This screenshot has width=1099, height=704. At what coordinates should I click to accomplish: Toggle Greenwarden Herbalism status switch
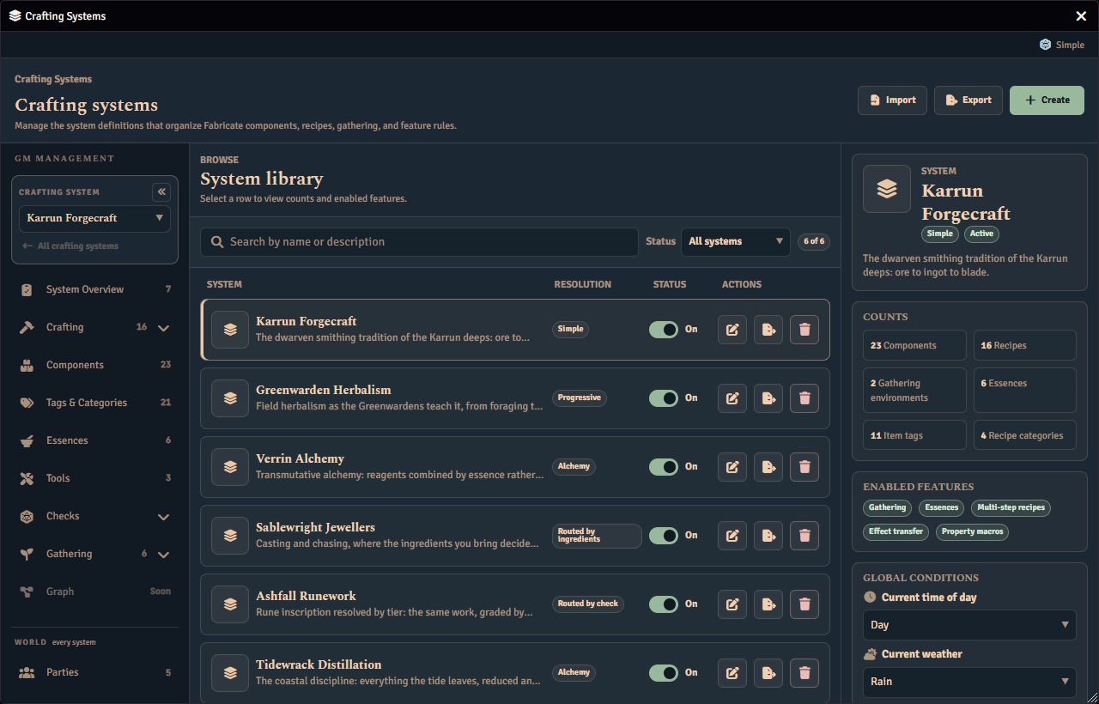[x=664, y=398]
